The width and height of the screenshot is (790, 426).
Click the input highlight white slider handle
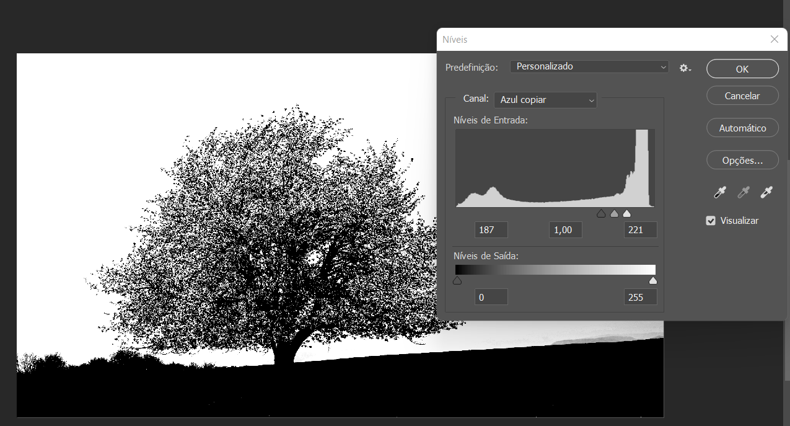coord(626,214)
